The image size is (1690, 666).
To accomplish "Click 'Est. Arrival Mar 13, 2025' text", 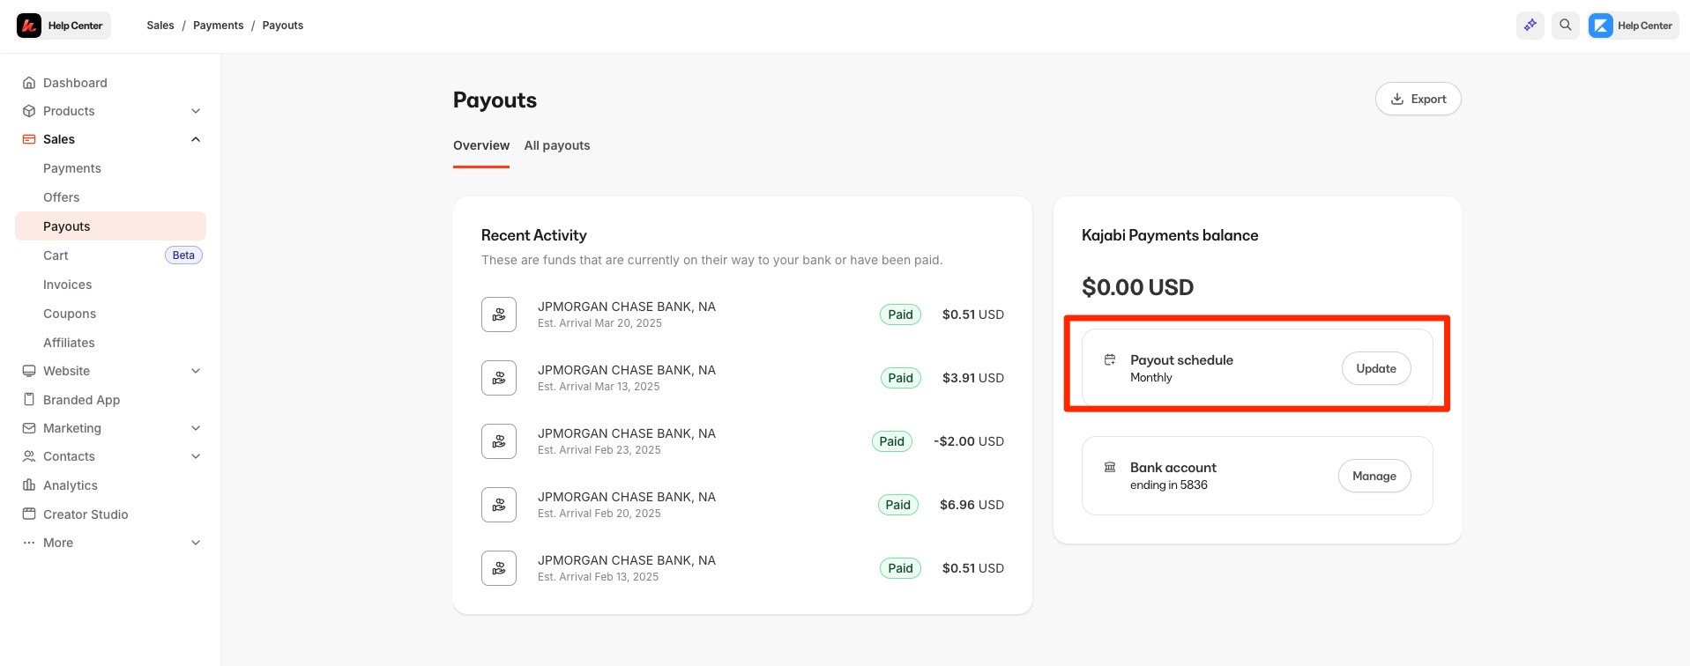I will (x=599, y=387).
